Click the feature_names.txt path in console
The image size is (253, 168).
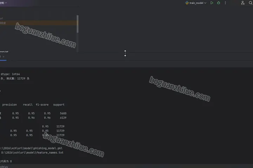coord(32,153)
